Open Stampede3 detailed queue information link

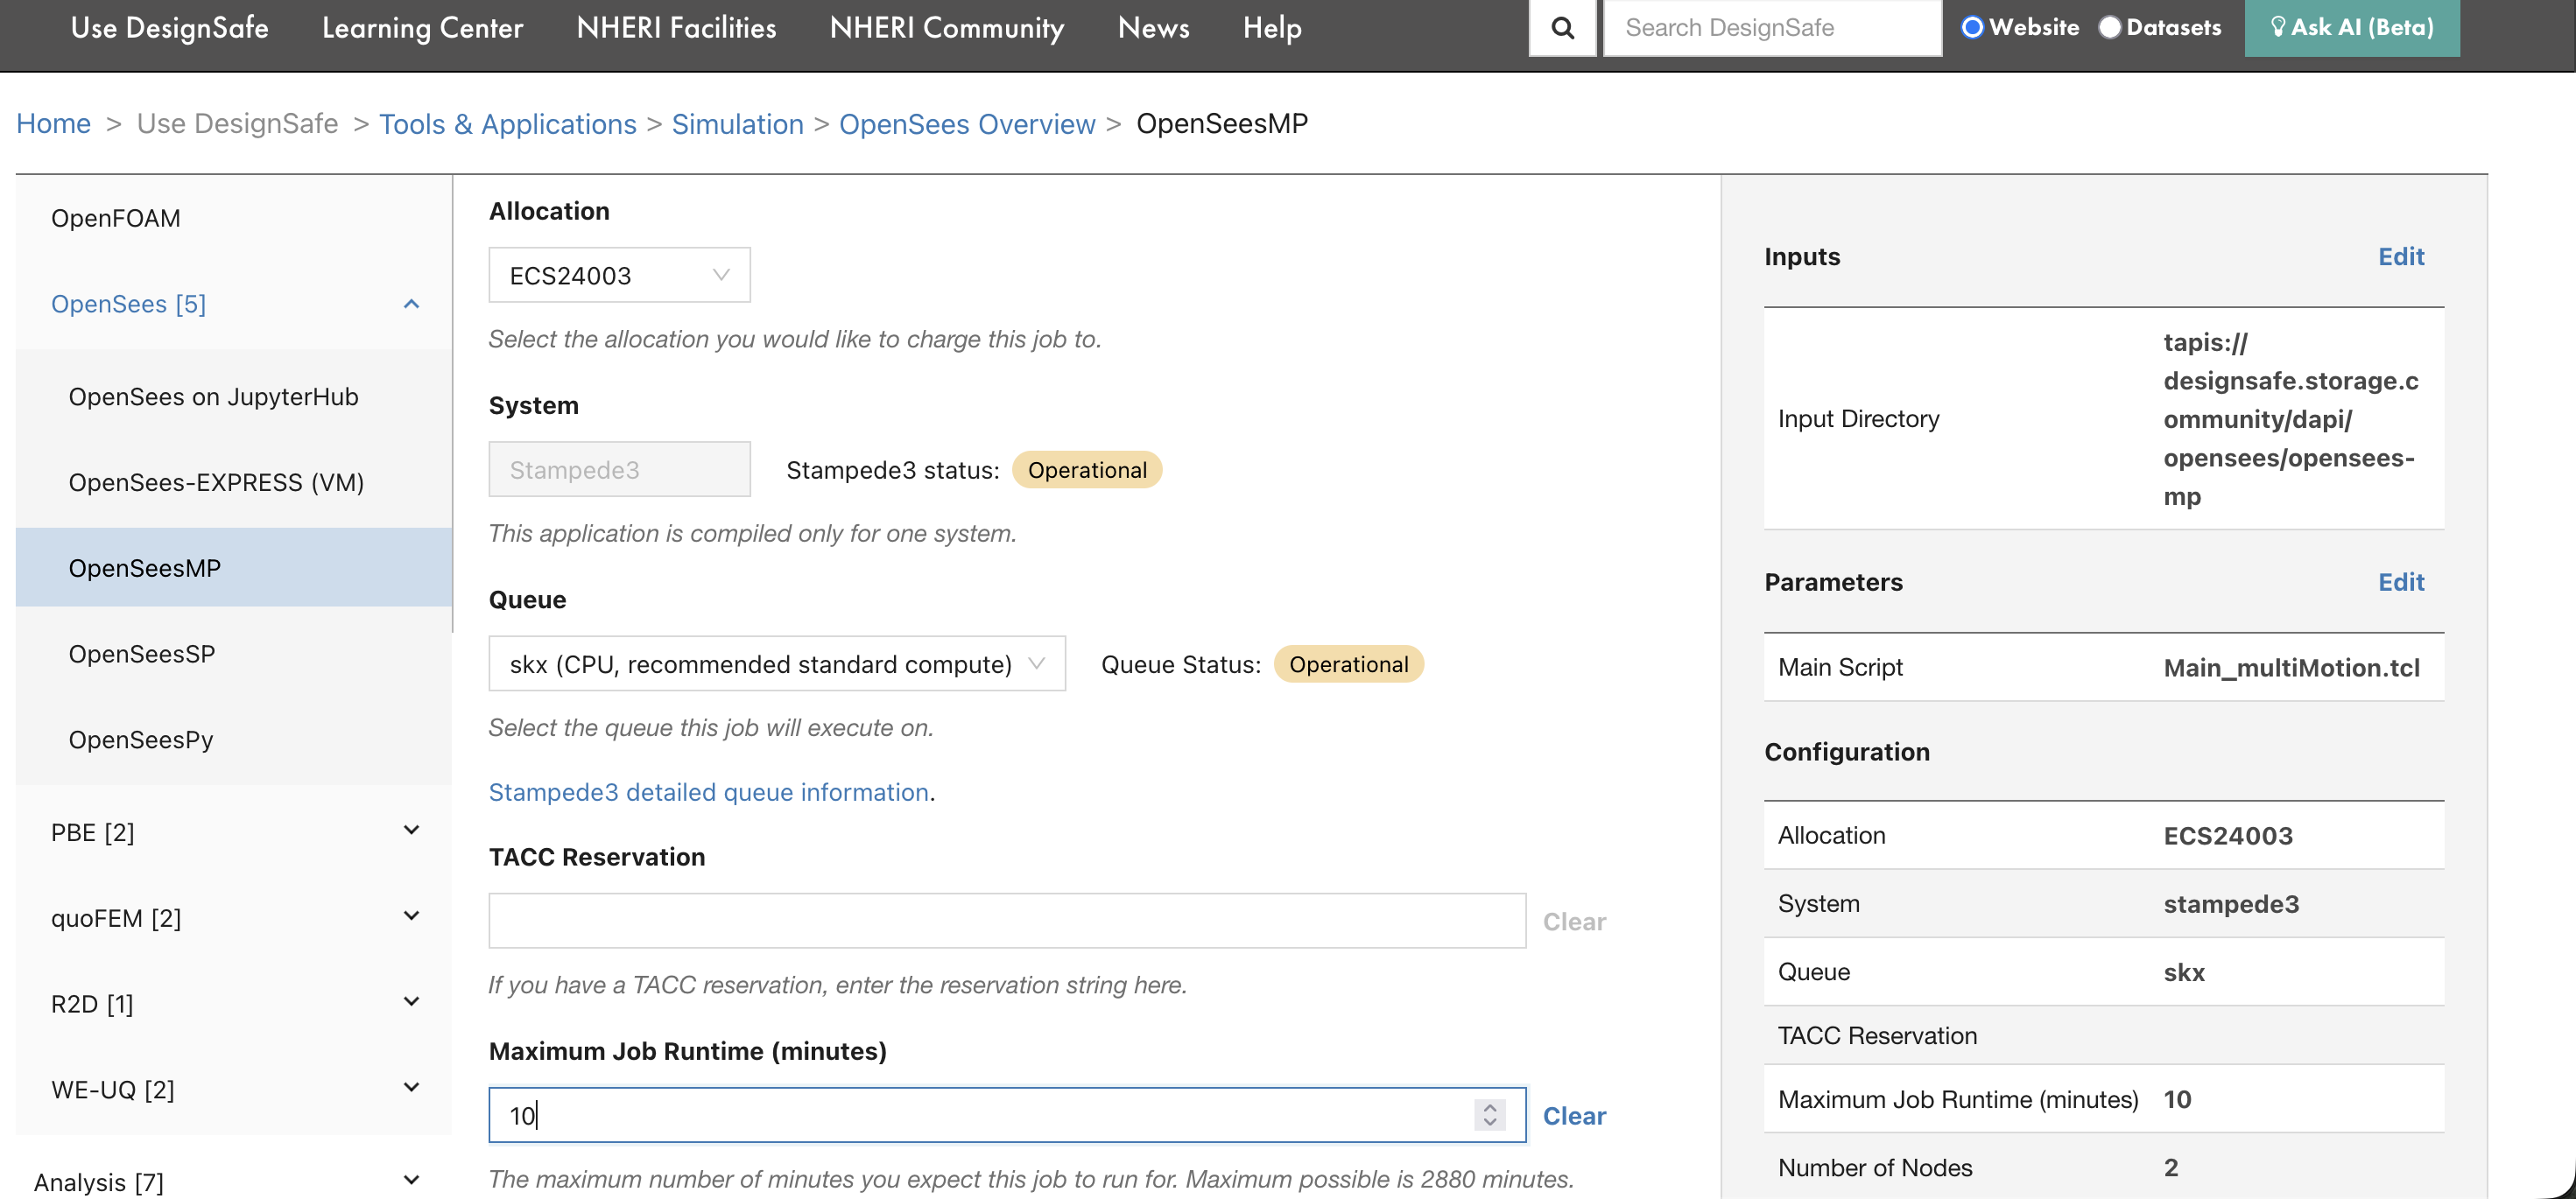coord(708,792)
